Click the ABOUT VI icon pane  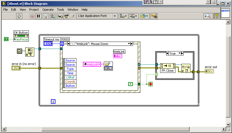(x=225, y=13)
